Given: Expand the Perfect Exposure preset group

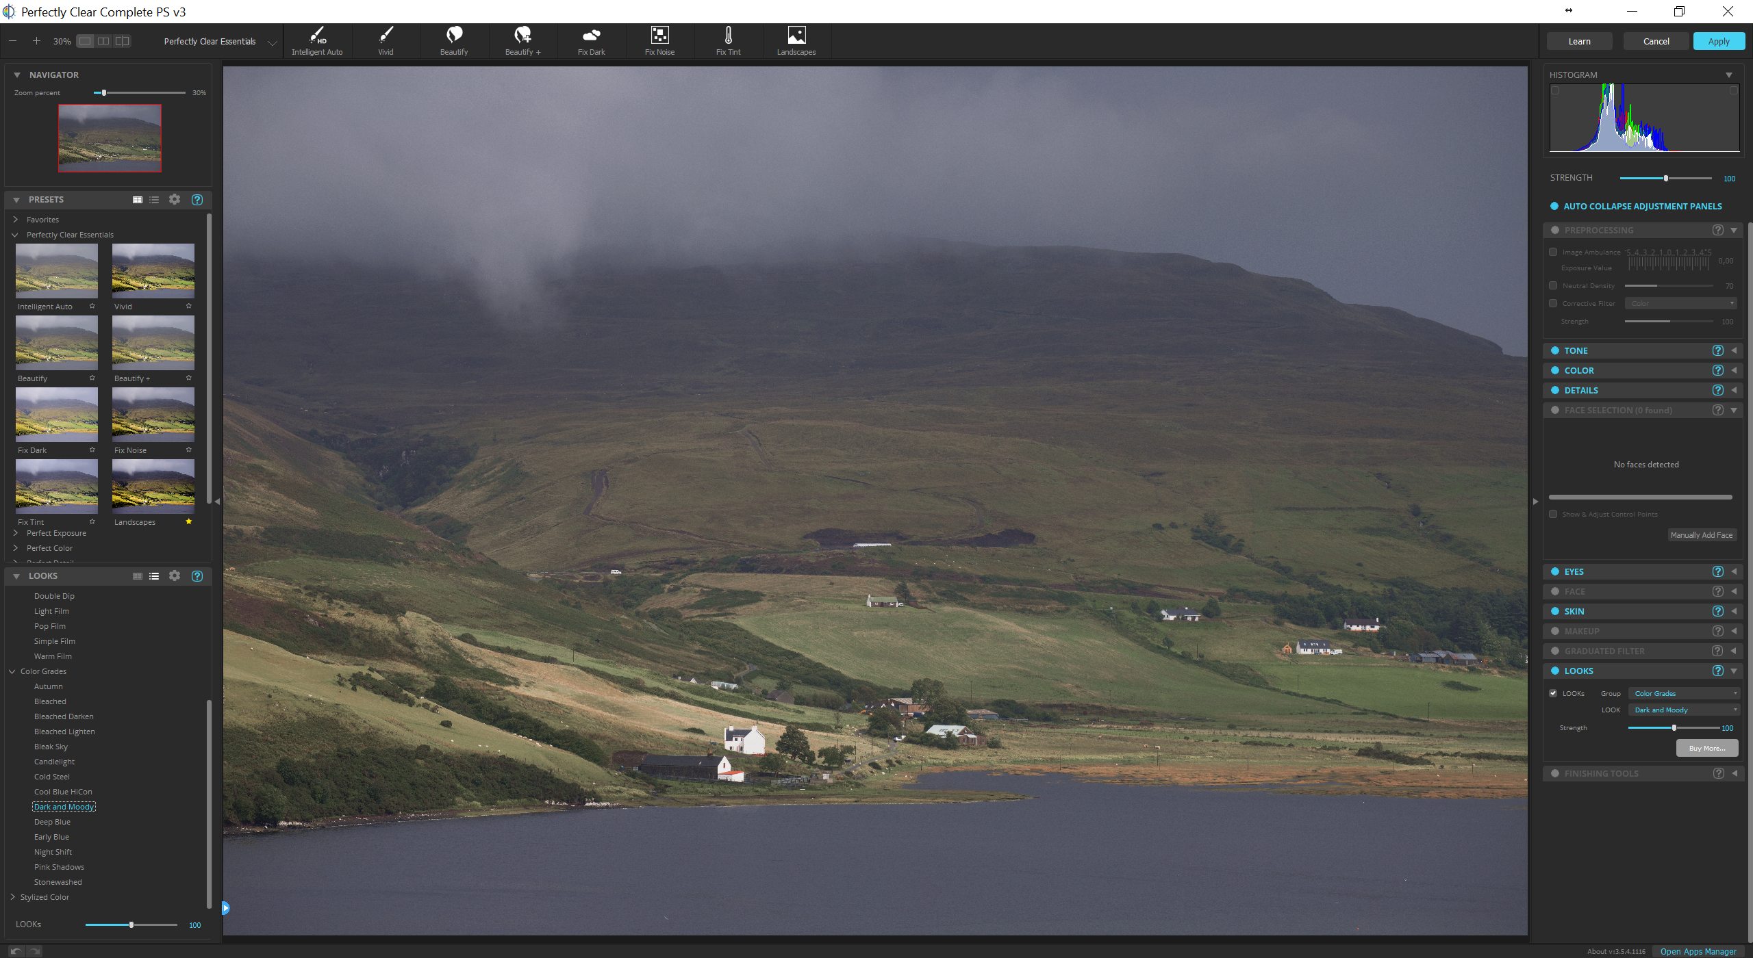Looking at the screenshot, I should click(x=15, y=533).
